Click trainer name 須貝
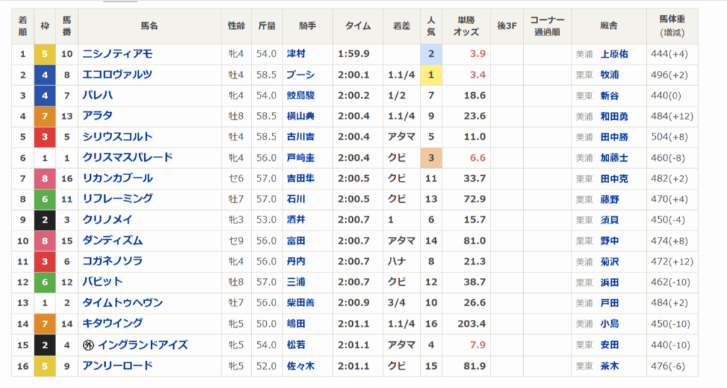727x388 pixels. tap(609, 220)
